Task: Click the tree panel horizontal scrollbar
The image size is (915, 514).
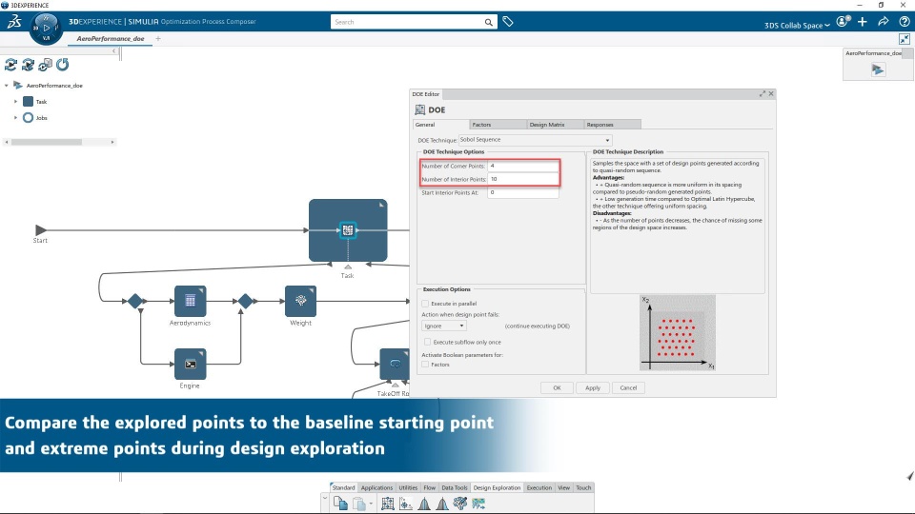Action: tap(47, 142)
